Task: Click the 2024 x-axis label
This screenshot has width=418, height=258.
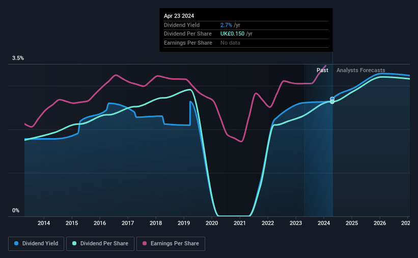Action: (324, 223)
